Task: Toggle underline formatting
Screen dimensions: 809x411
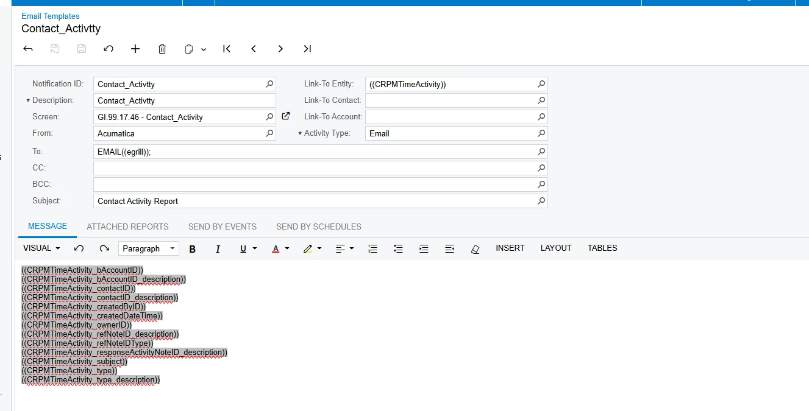Action: pyautogui.click(x=243, y=248)
